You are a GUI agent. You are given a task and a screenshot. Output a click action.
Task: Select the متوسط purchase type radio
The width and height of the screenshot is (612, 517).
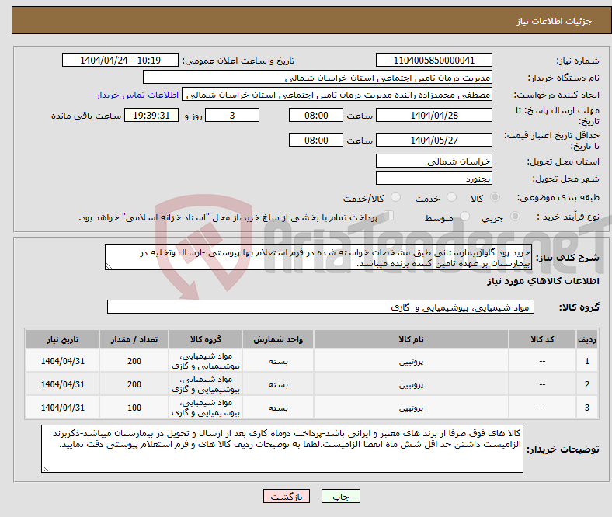(464, 217)
